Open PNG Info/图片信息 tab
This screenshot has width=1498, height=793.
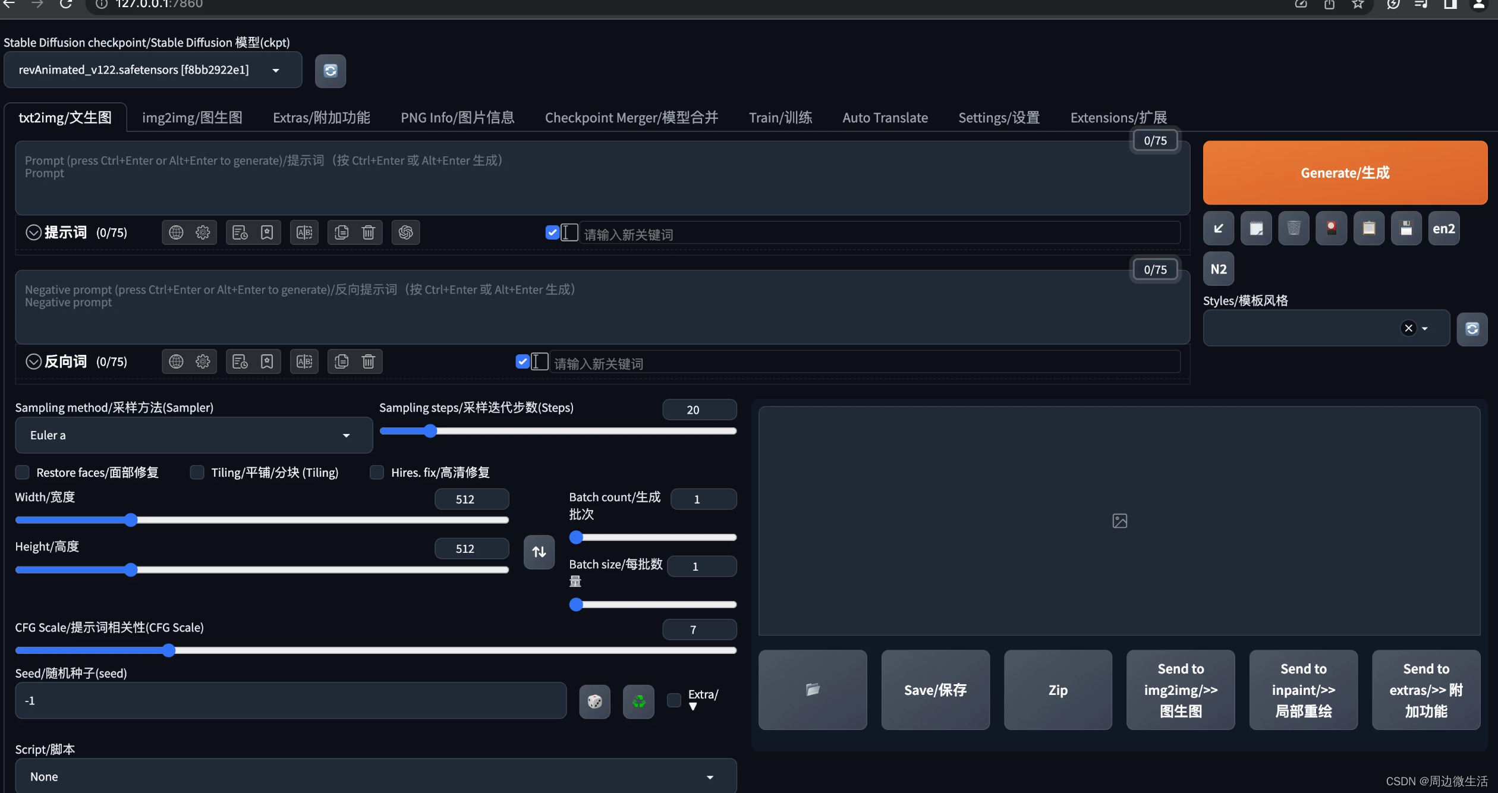pos(458,118)
